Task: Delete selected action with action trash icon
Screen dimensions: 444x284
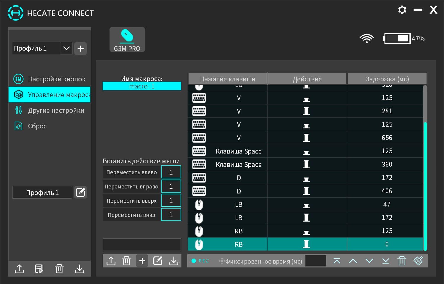Action: click(x=402, y=261)
